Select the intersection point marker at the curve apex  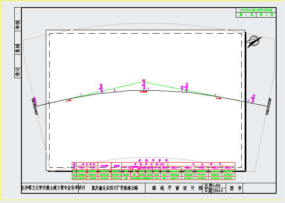[144, 80]
